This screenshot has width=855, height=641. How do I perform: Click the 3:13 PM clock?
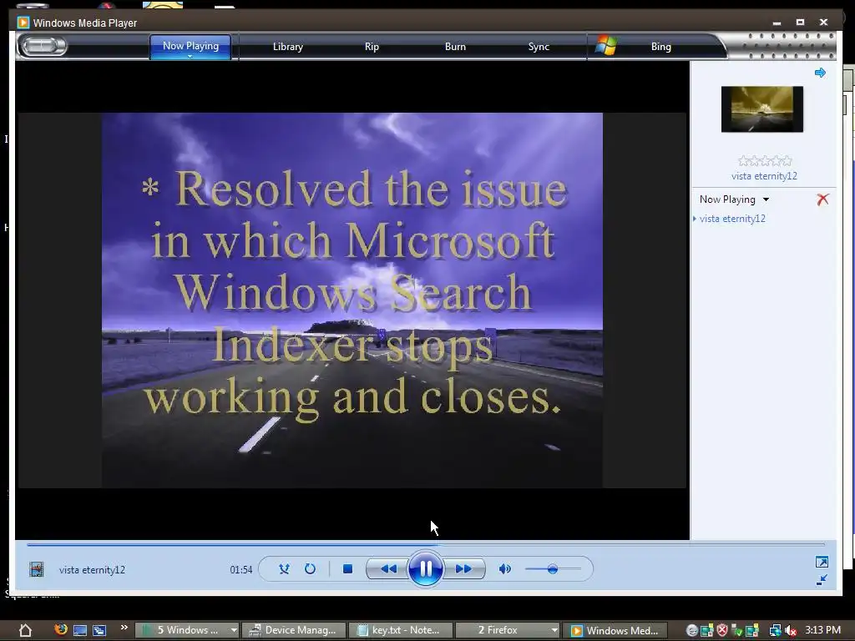point(823,630)
